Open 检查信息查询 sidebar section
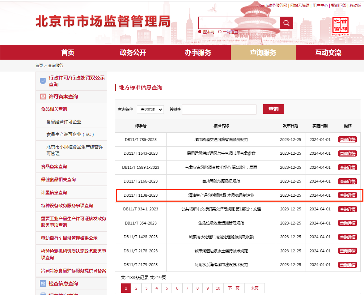364x295 pixels. (63, 283)
